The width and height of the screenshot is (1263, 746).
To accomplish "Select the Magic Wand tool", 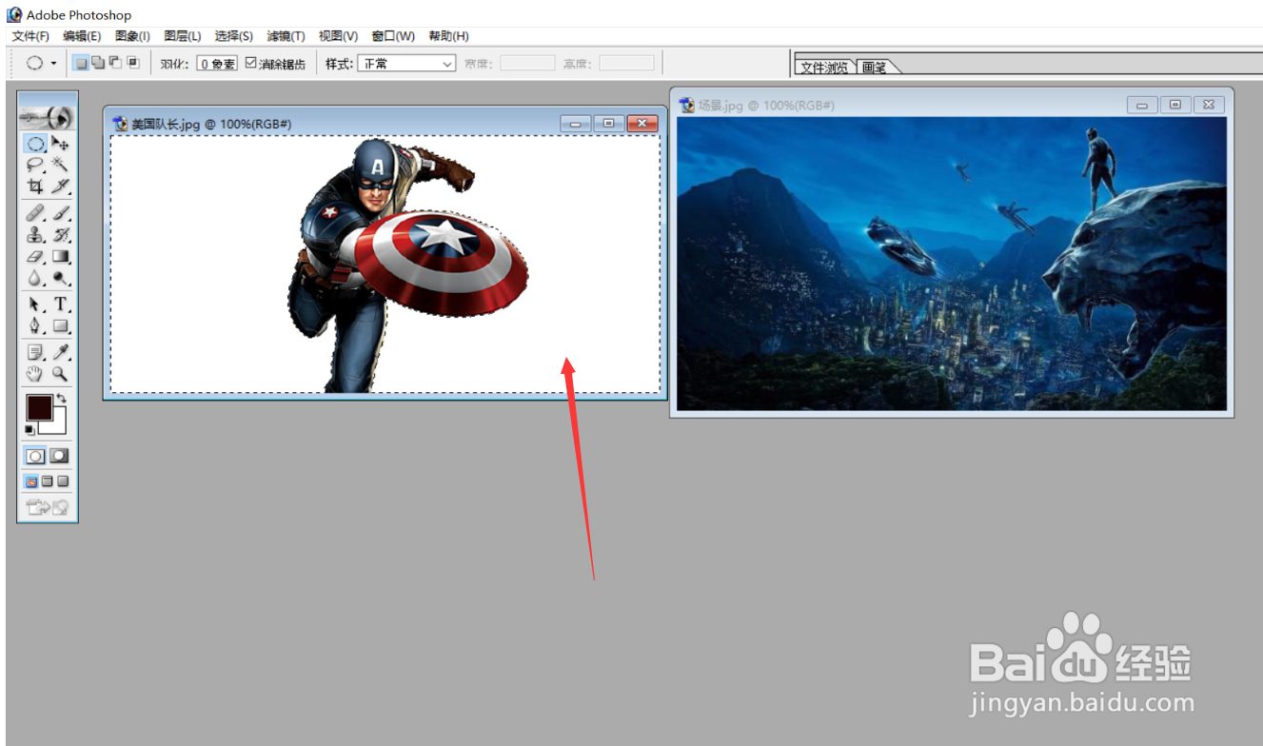I will coord(60,166).
